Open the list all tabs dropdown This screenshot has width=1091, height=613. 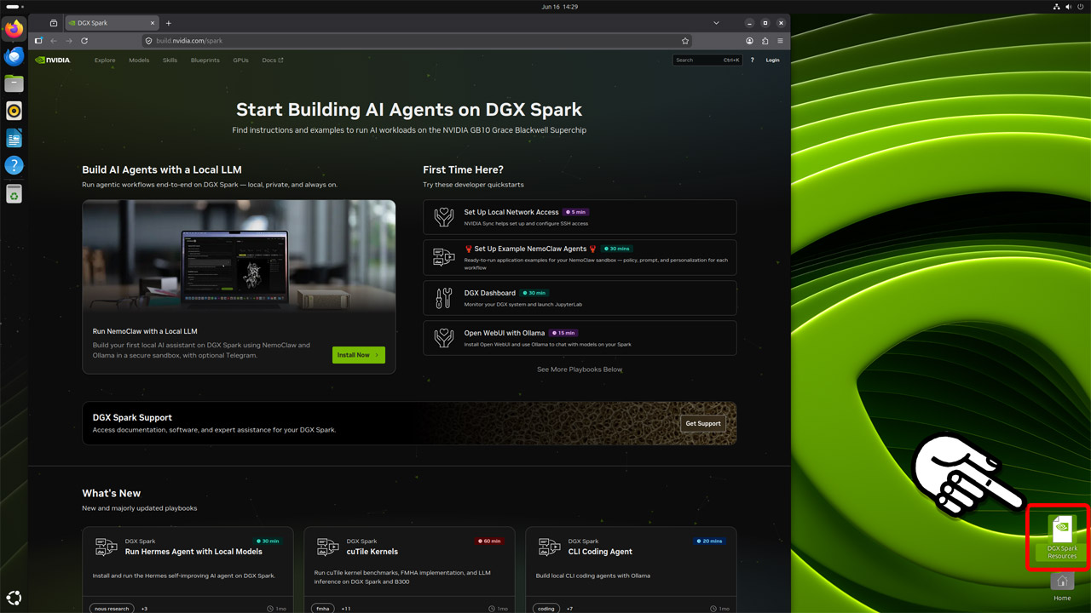coord(716,23)
